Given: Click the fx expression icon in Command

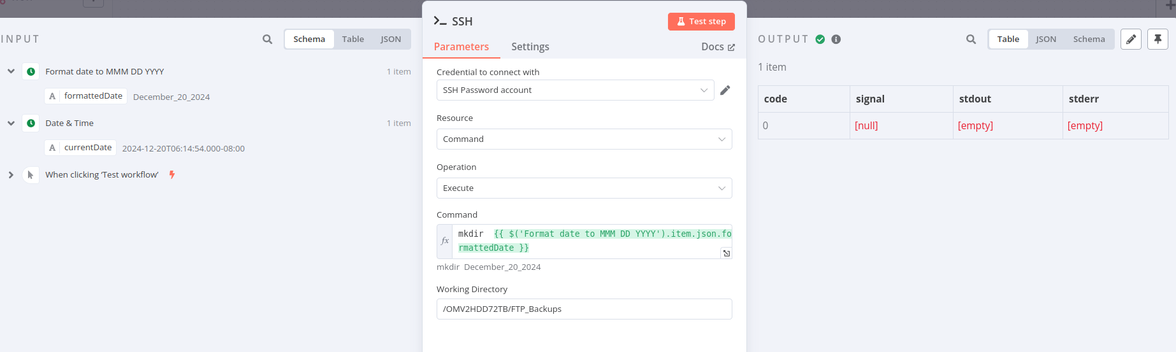Looking at the screenshot, I should click(x=445, y=241).
